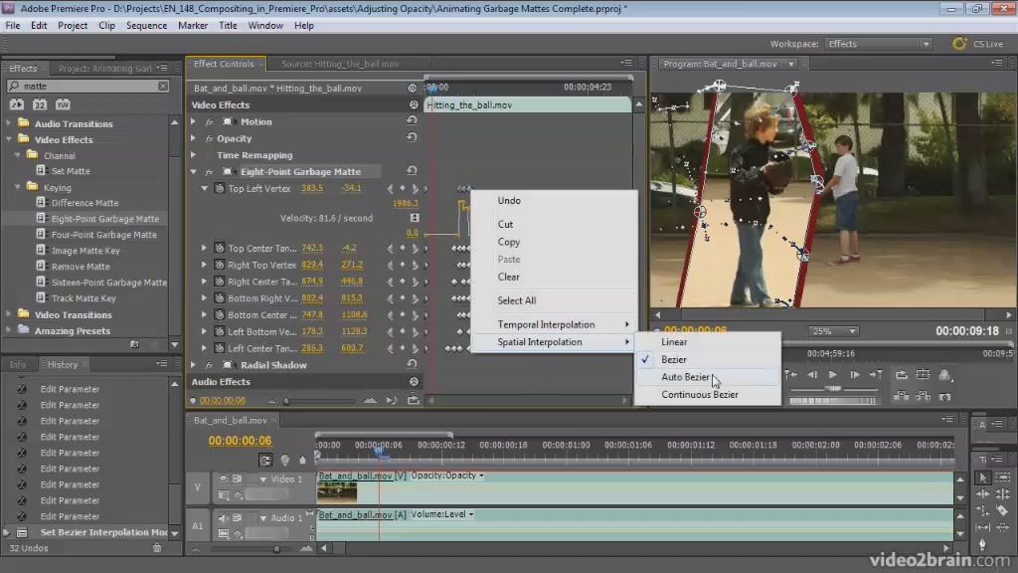
Task: Reset the Opacity effect
Action: (x=412, y=137)
